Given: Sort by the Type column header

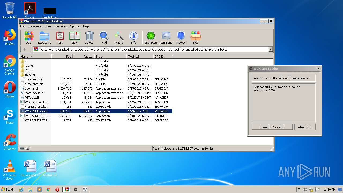Looking at the screenshot, I should [x=110, y=56].
